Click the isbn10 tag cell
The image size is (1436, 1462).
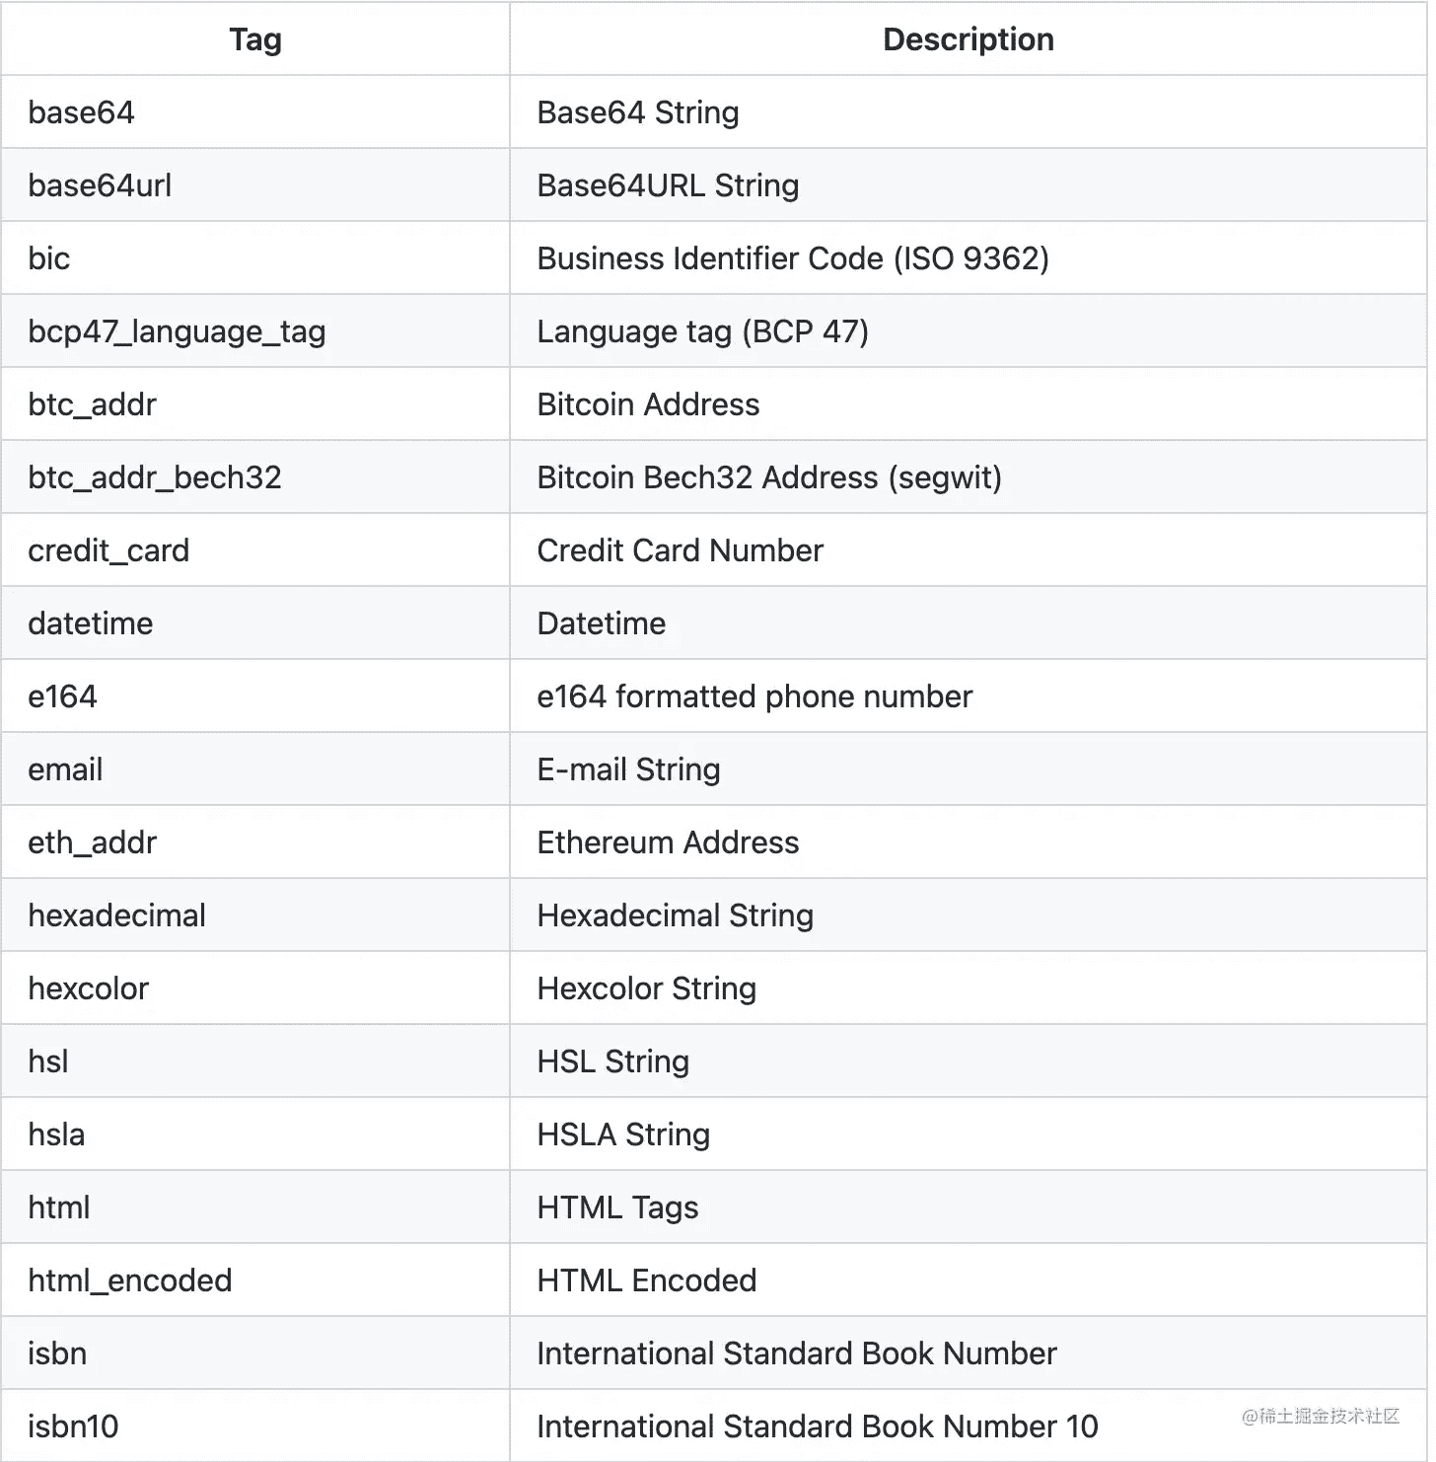[73, 1426]
